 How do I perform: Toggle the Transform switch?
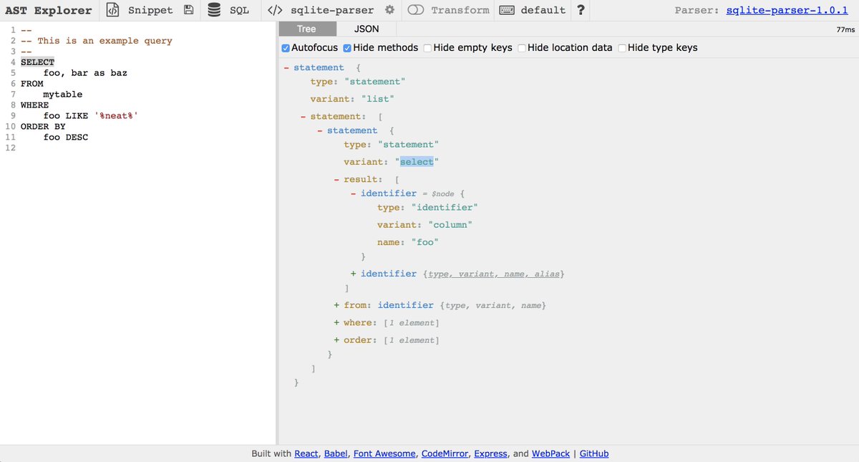[x=417, y=10]
